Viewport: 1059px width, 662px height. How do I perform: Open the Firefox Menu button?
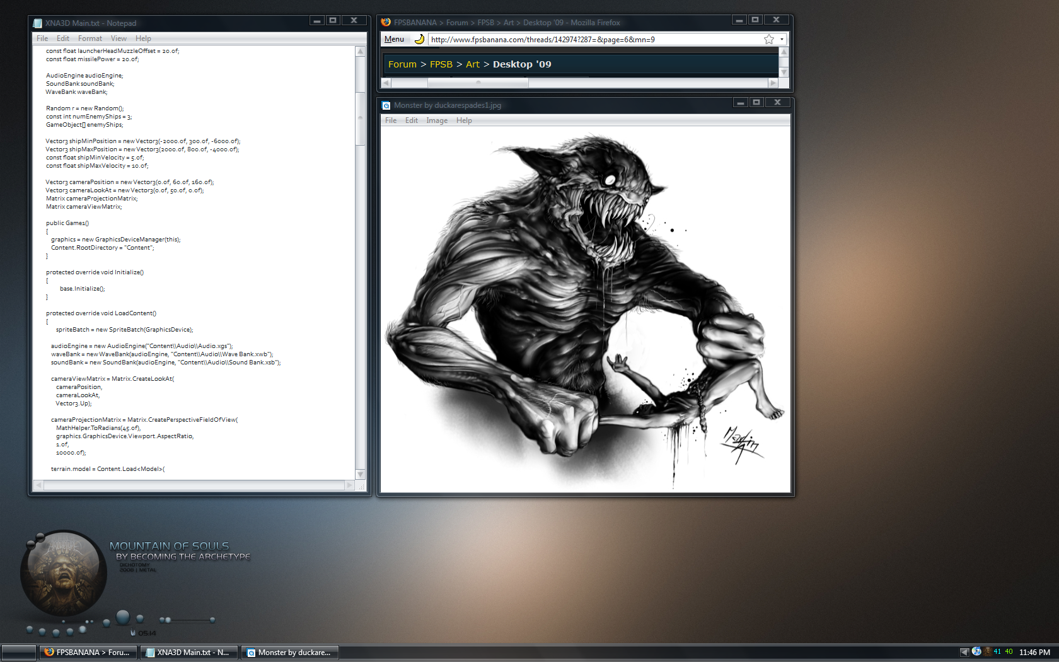click(394, 39)
